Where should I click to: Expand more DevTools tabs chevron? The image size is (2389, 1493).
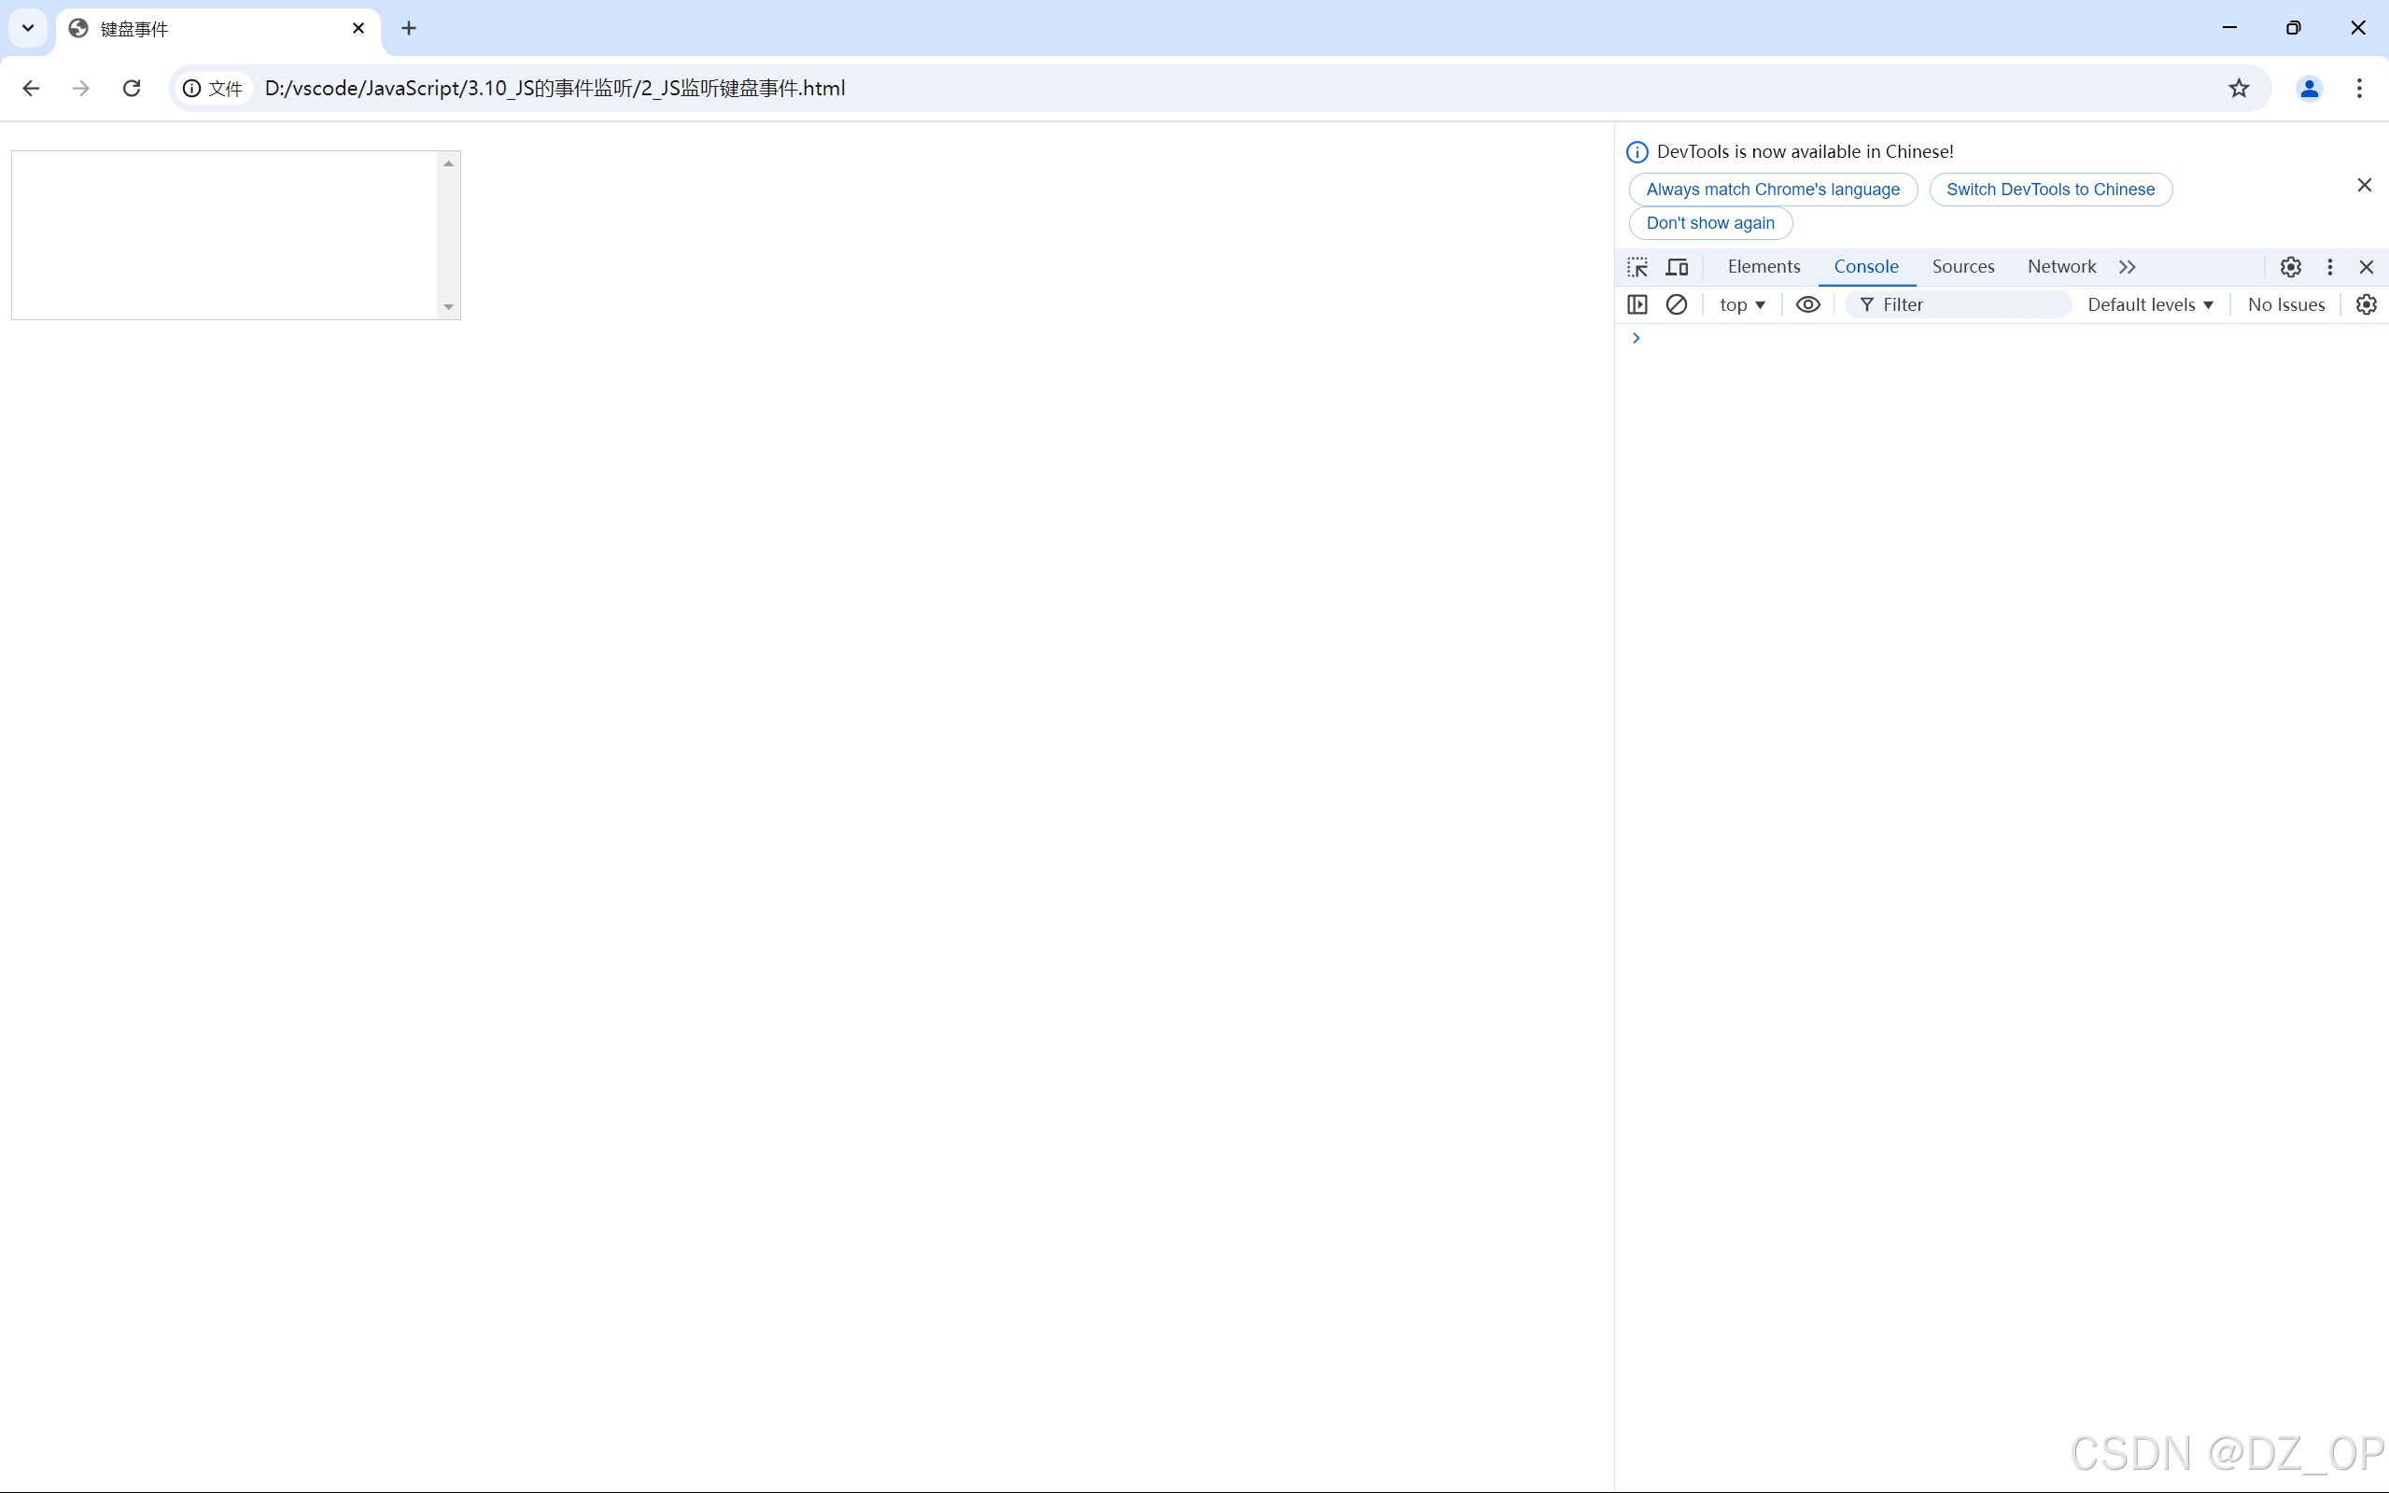pyautogui.click(x=2128, y=267)
